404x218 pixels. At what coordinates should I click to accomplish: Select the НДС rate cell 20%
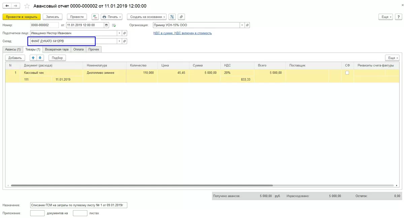(x=237, y=73)
